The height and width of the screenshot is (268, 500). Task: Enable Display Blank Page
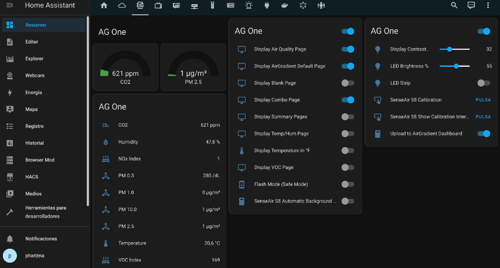pos(348,83)
